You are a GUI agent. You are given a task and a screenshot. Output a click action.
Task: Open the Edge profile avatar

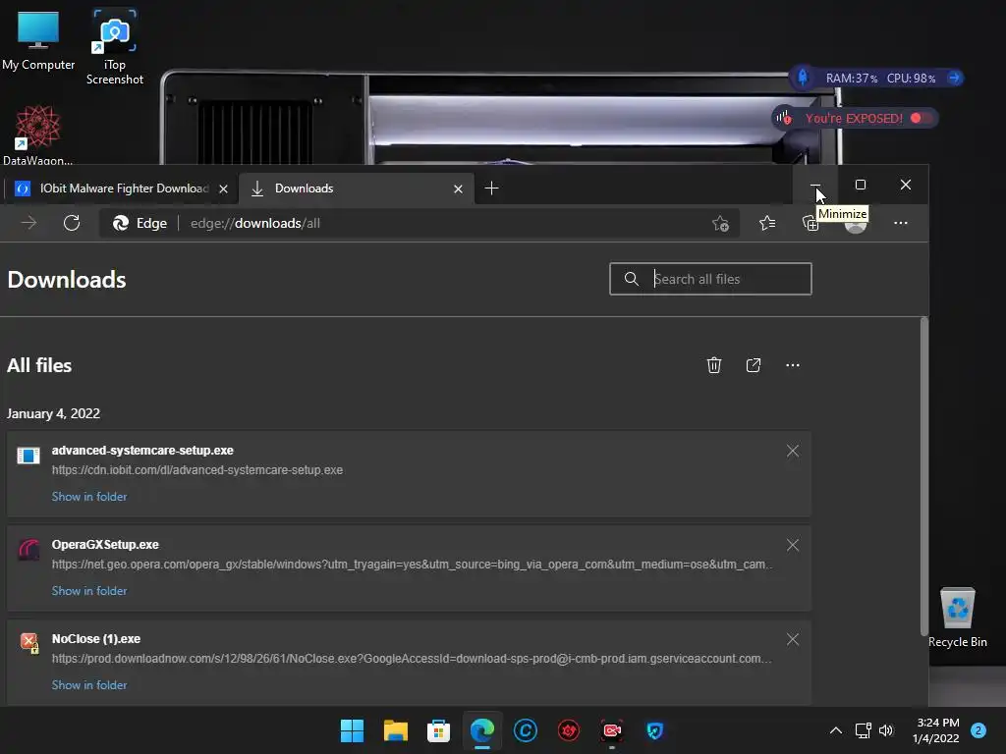tap(856, 223)
